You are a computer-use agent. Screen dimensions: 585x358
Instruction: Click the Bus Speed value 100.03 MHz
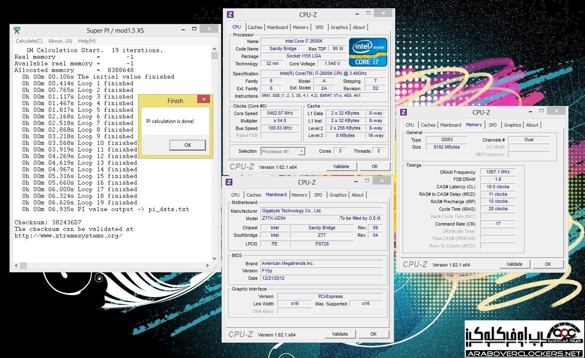(x=281, y=128)
